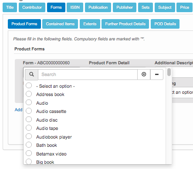Go to the ISBN tab
193x169 pixels.
pyautogui.click(x=75, y=7)
